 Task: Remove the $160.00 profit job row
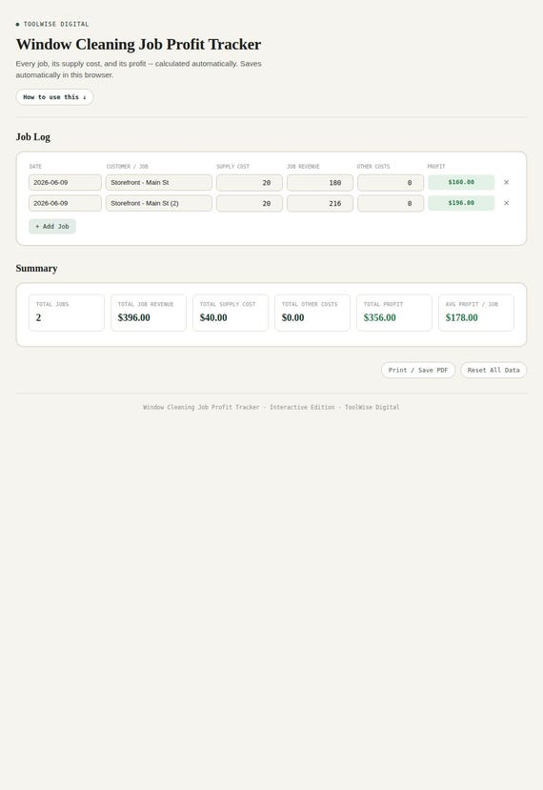coord(506,182)
